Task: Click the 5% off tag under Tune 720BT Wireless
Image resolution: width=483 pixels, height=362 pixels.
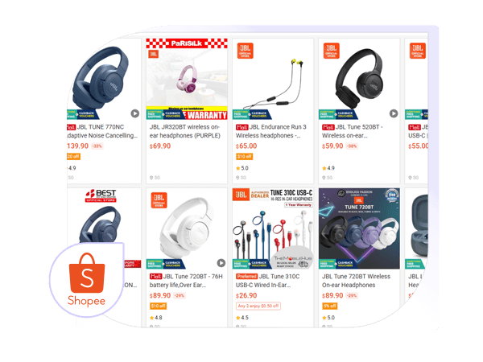Action: pyautogui.click(x=330, y=306)
